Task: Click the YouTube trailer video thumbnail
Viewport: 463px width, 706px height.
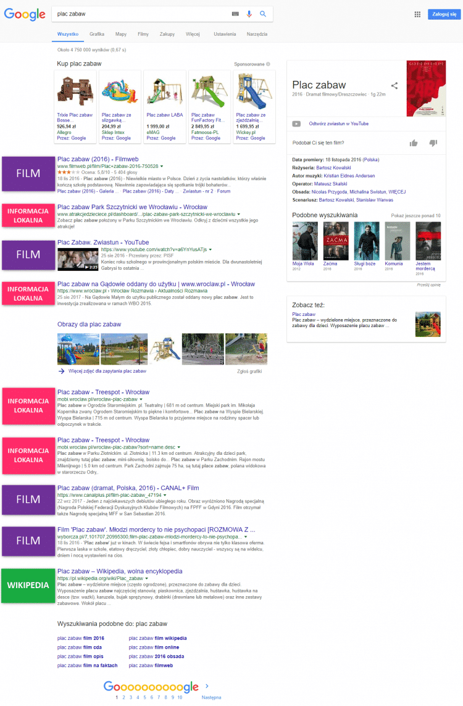Action: [78, 259]
